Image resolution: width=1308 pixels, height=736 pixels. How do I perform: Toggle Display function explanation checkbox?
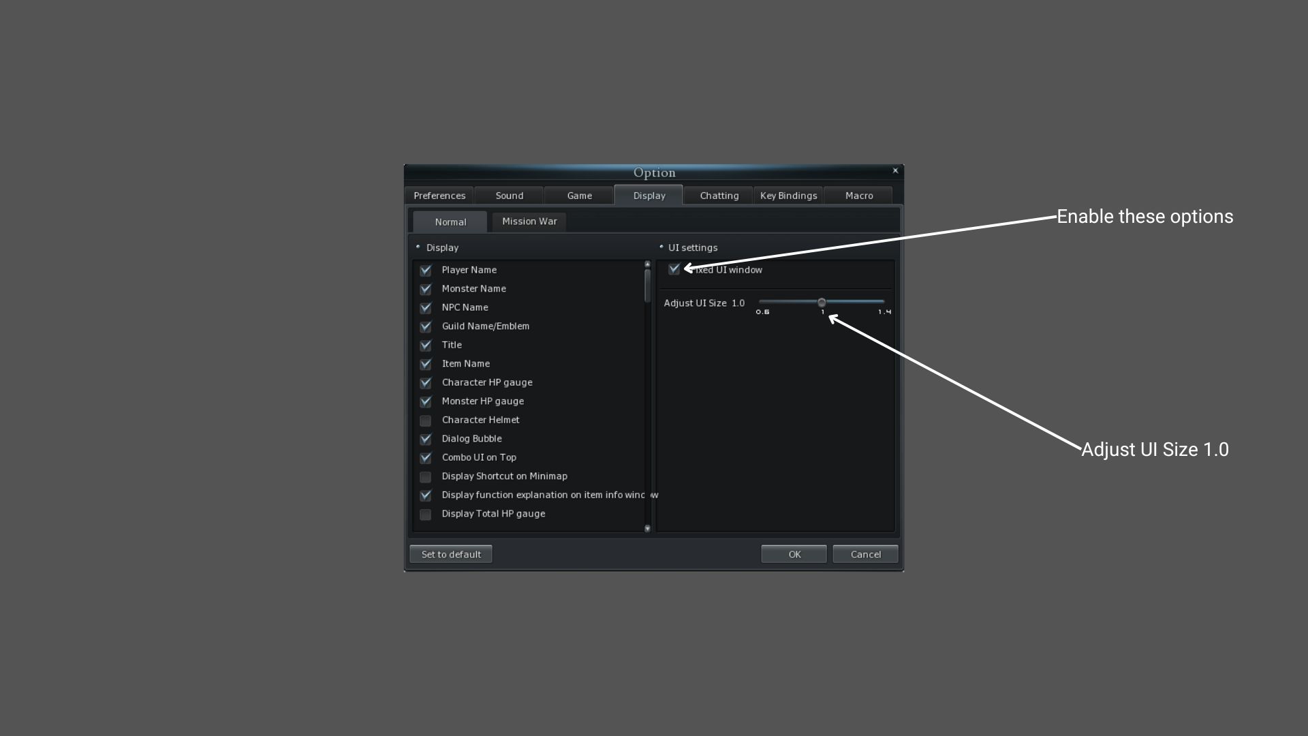426,495
